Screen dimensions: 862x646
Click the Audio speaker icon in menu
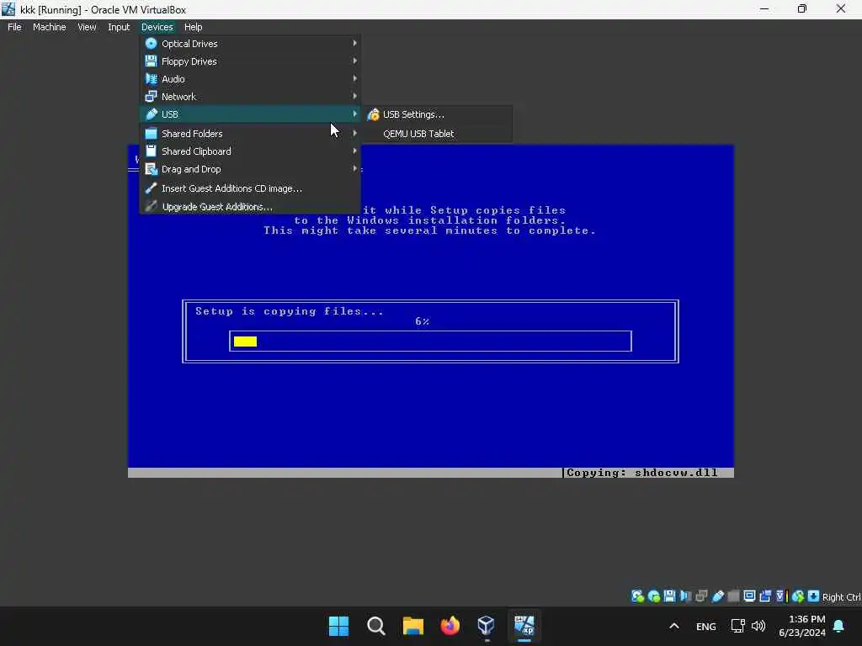click(x=152, y=78)
